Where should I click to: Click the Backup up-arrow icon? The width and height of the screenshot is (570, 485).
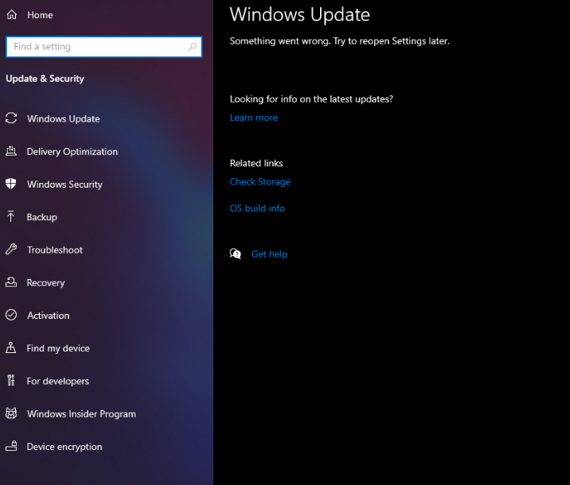coord(11,216)
